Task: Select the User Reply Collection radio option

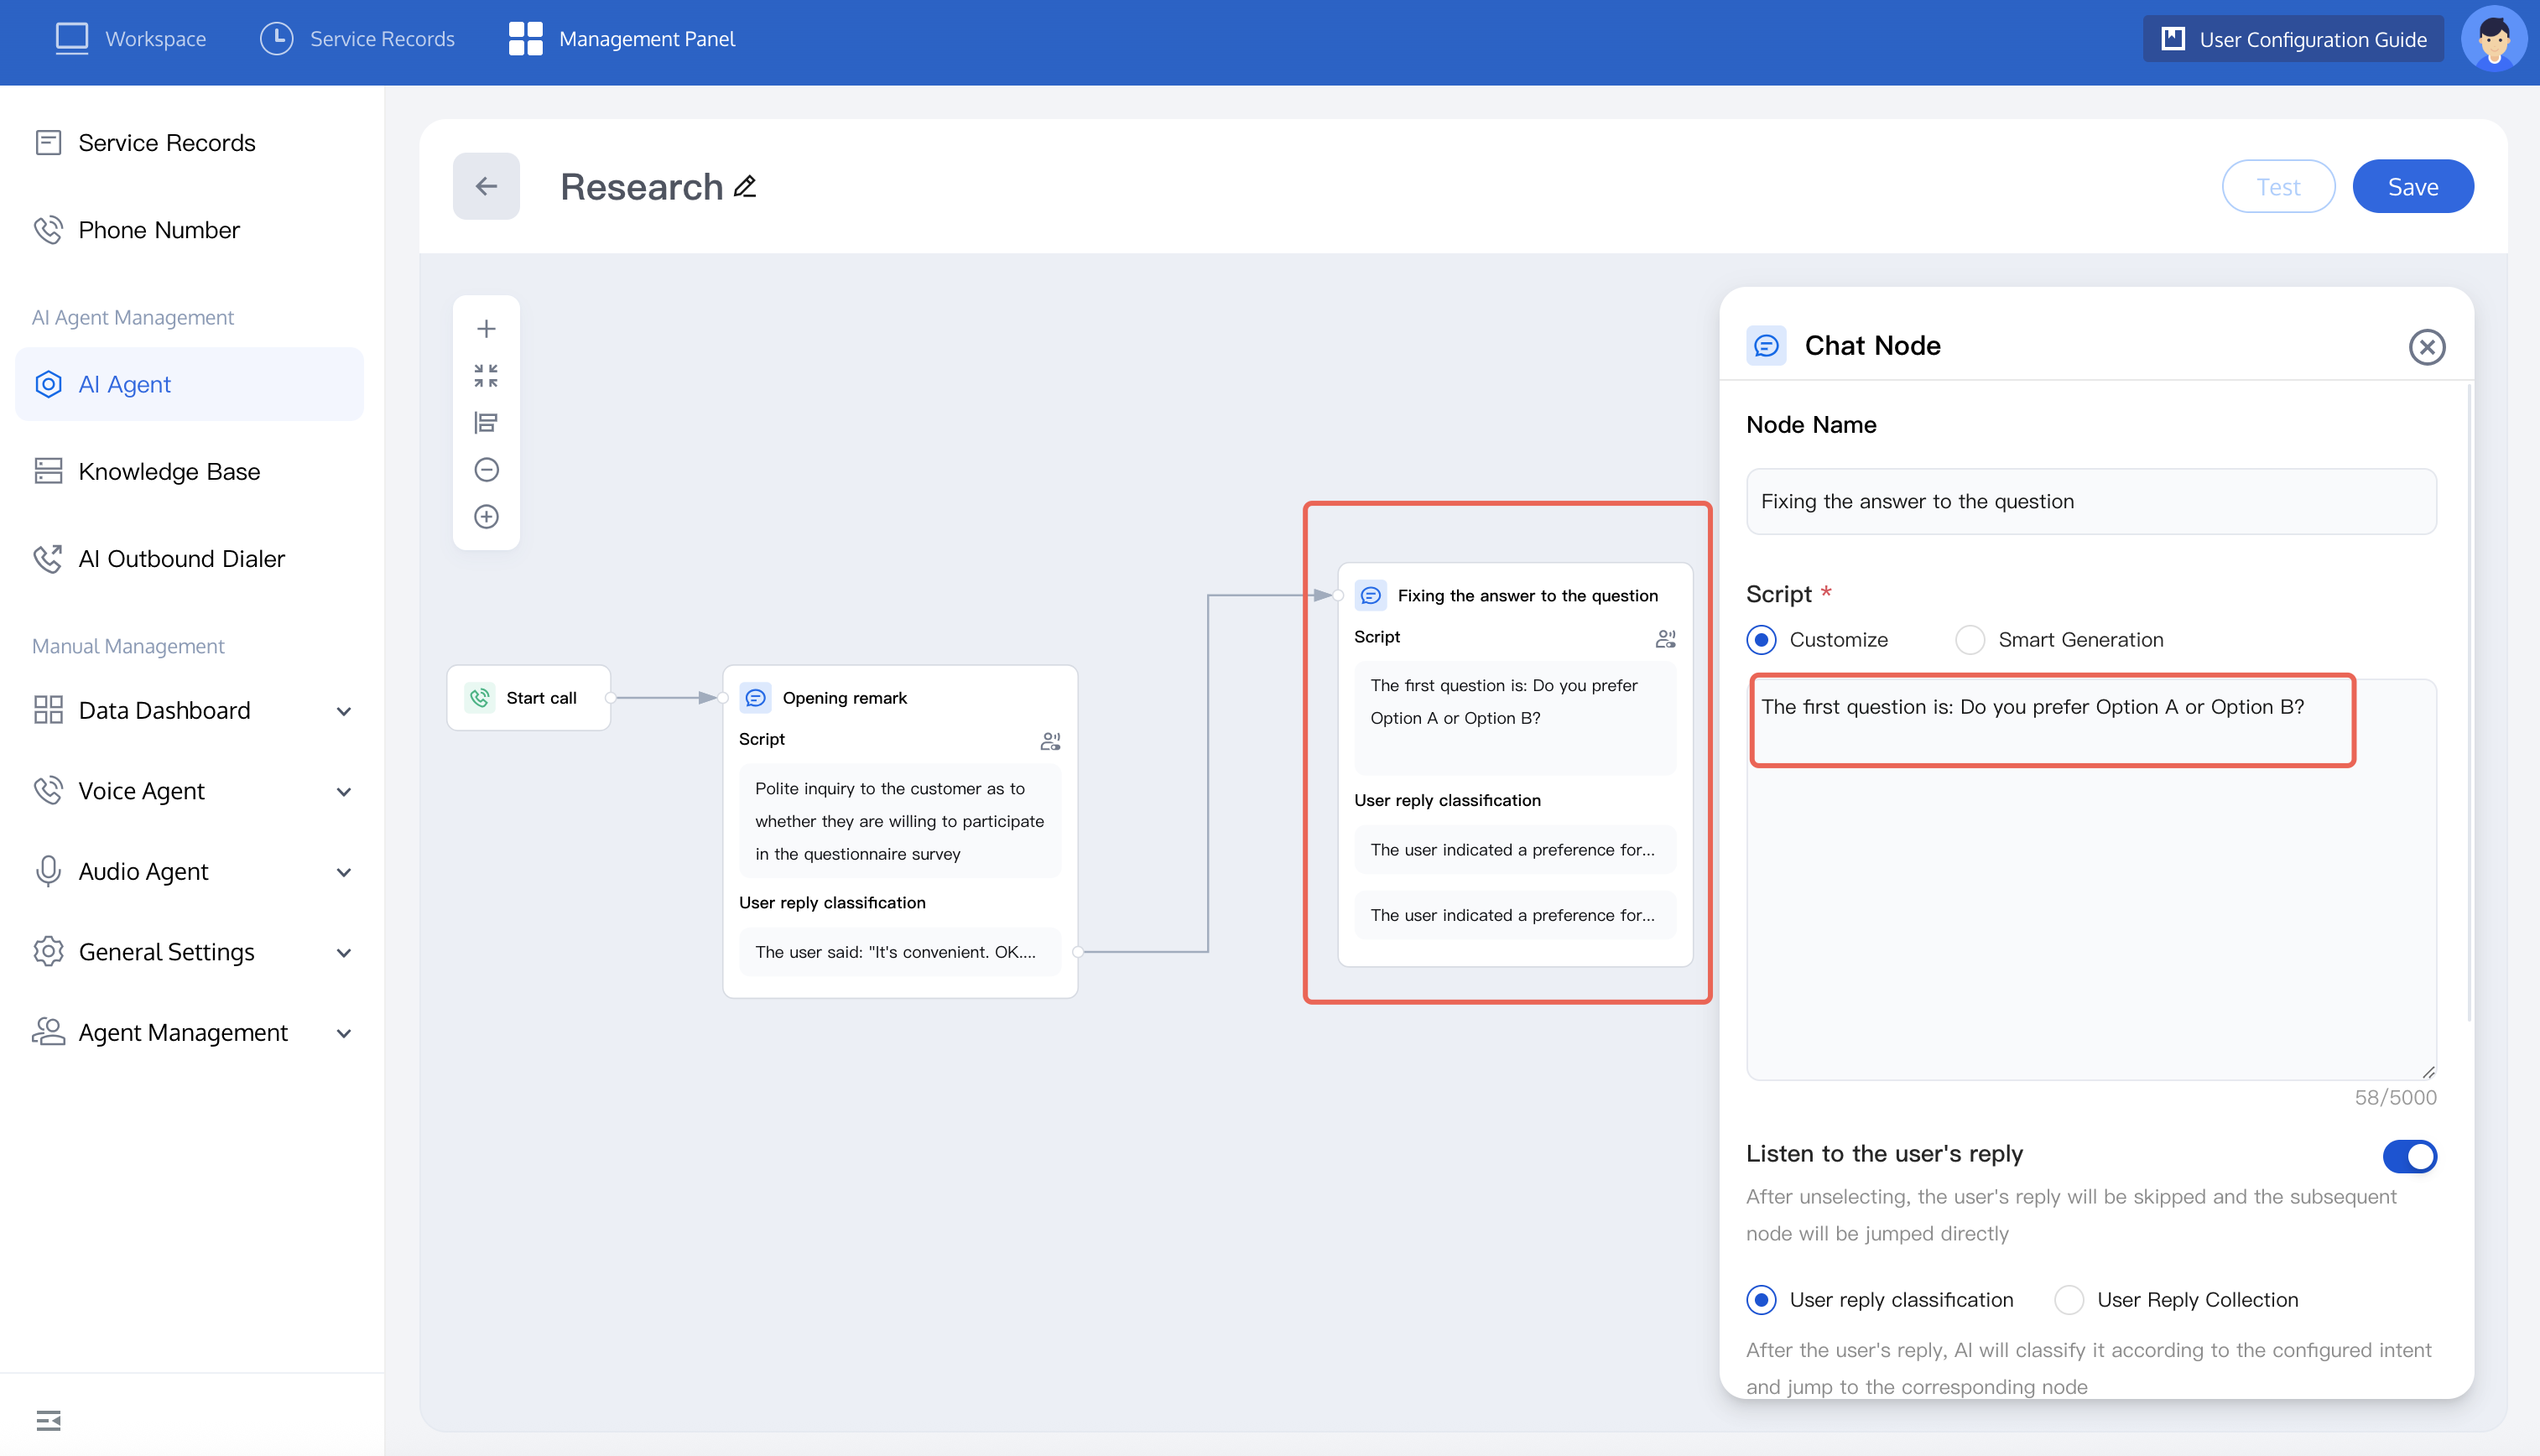Action: point(2068,1300)
